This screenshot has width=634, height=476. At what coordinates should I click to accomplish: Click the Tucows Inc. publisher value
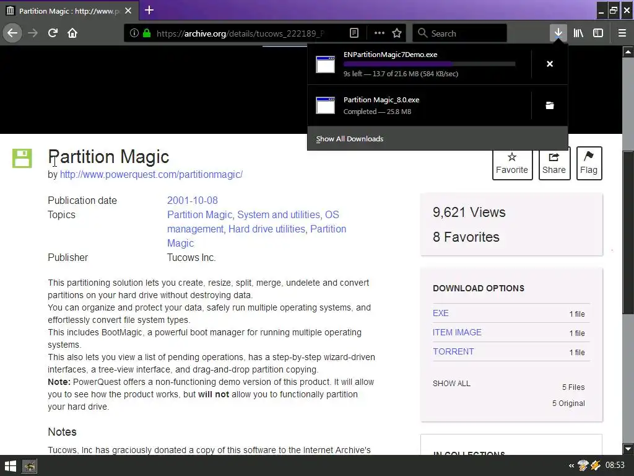[x=191, y=257]
